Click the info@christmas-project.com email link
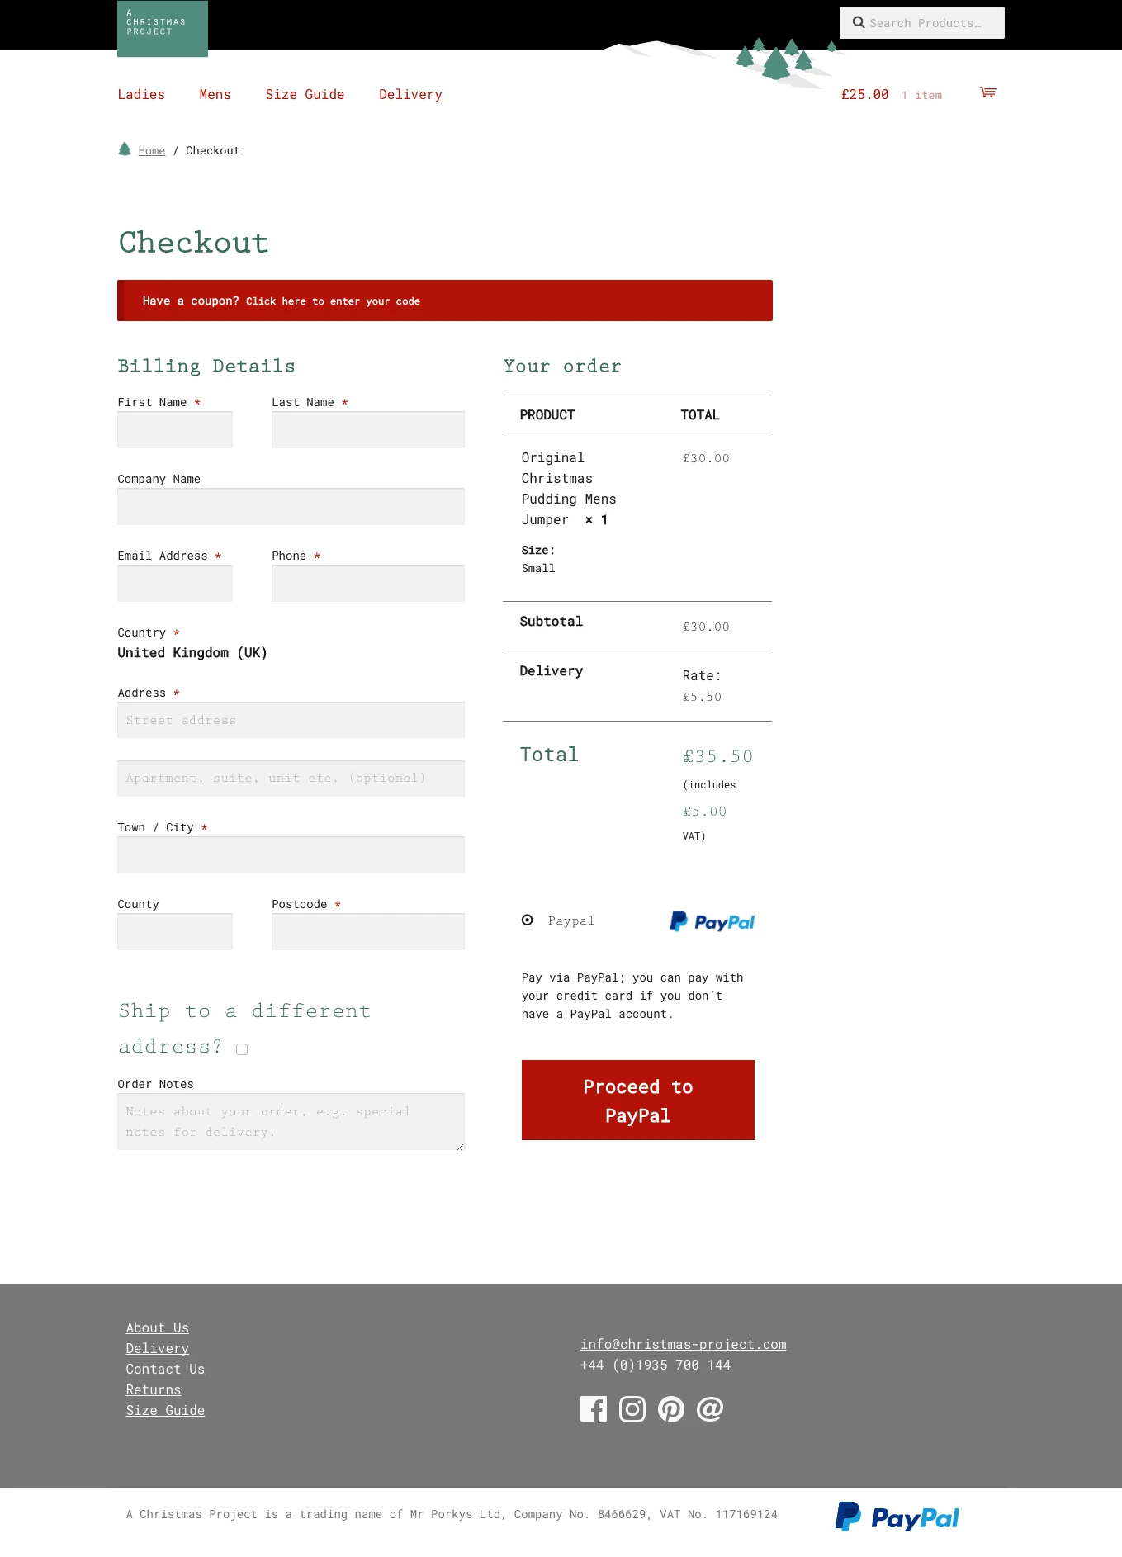Image resolution: width=1122 pixels, height=1557 pixels. click(683, 1345)
